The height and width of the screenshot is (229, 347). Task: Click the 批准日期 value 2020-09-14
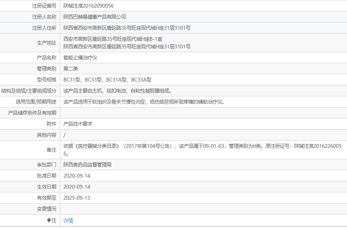tap(77, 176)
